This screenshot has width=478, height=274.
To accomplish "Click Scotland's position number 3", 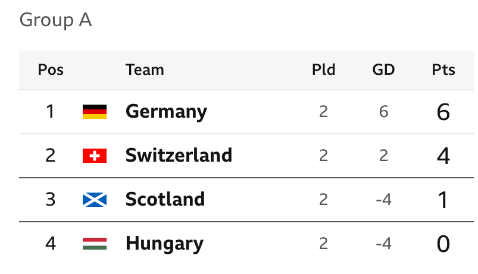I will pos(50,200).
